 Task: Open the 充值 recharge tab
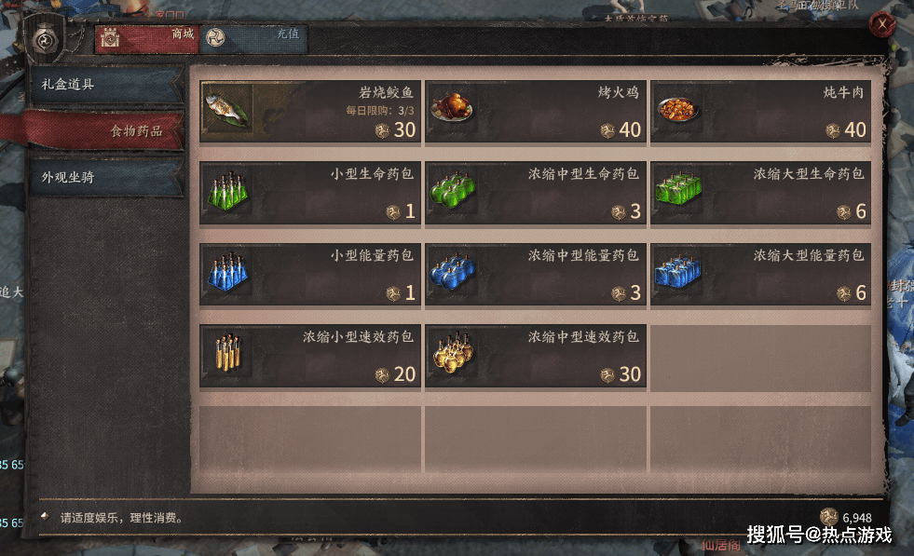pos(254,38)
